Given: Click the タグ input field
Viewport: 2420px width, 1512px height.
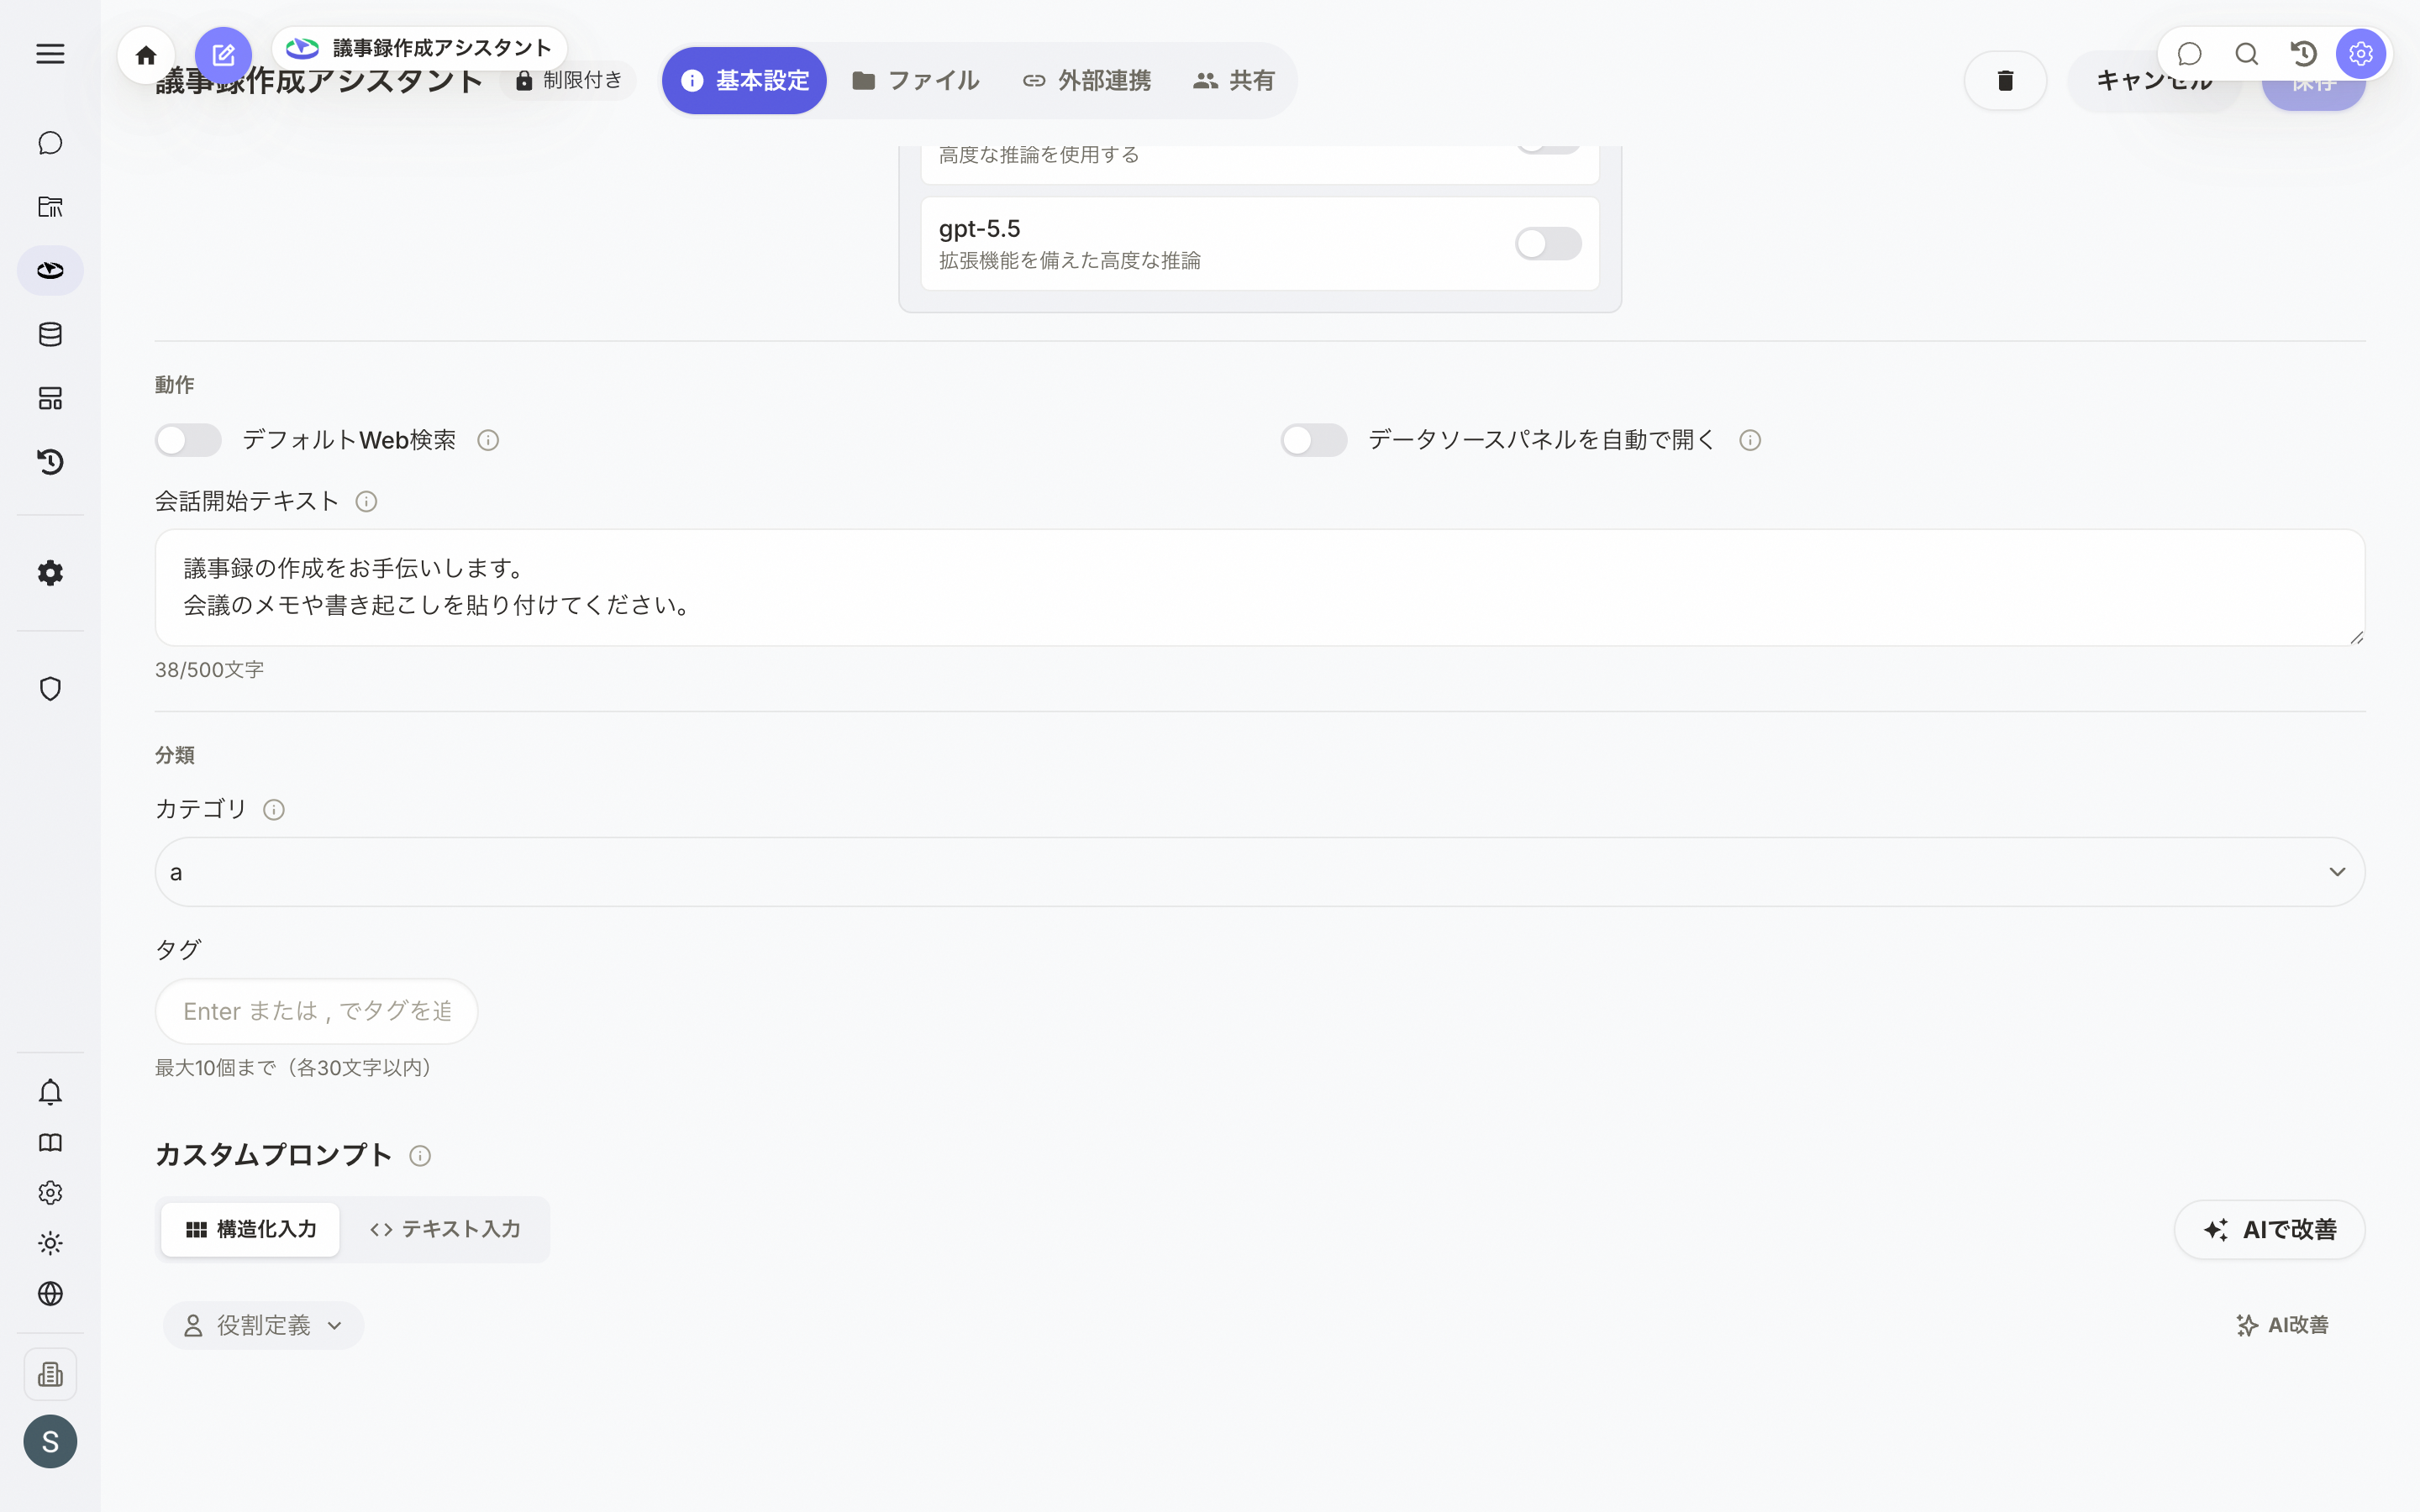Looking at the screenshot, I should [x=316, y=1012].
